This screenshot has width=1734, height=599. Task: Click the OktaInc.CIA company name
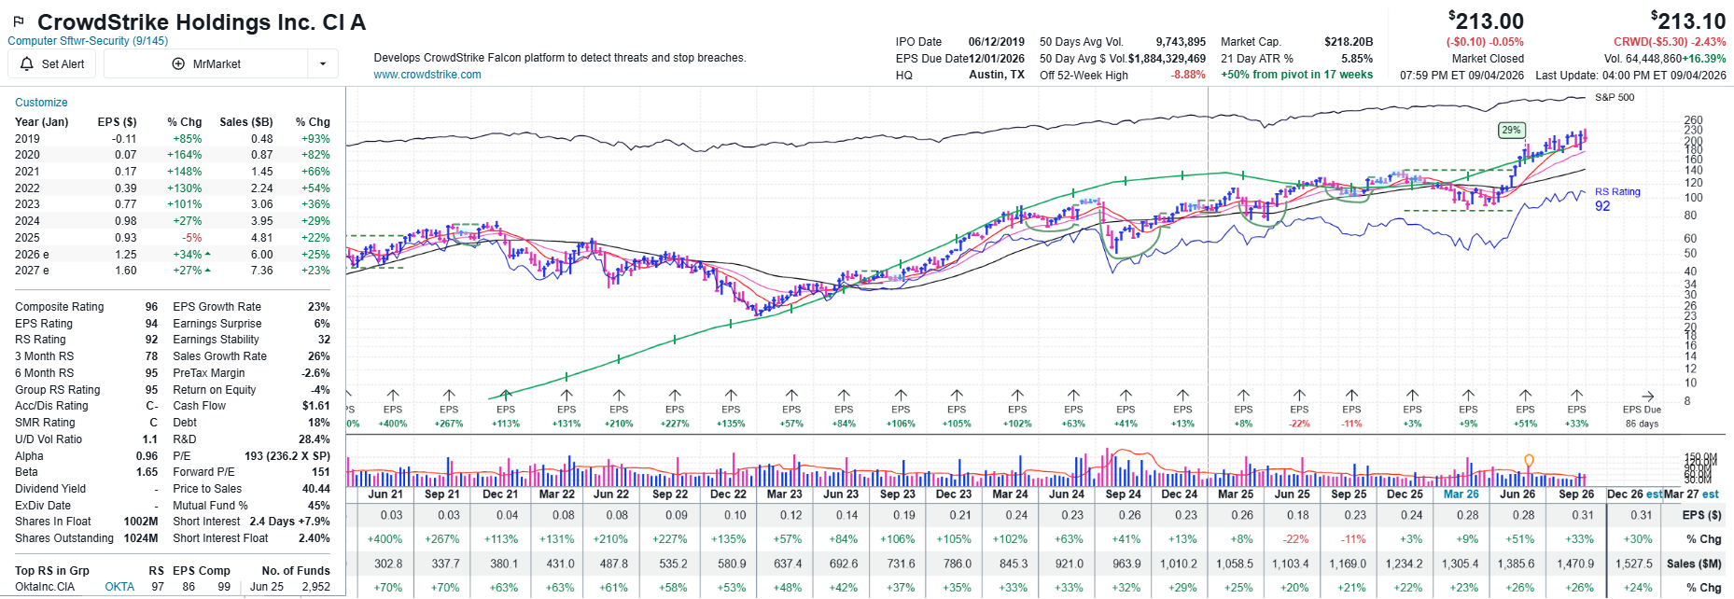(45, 587)
